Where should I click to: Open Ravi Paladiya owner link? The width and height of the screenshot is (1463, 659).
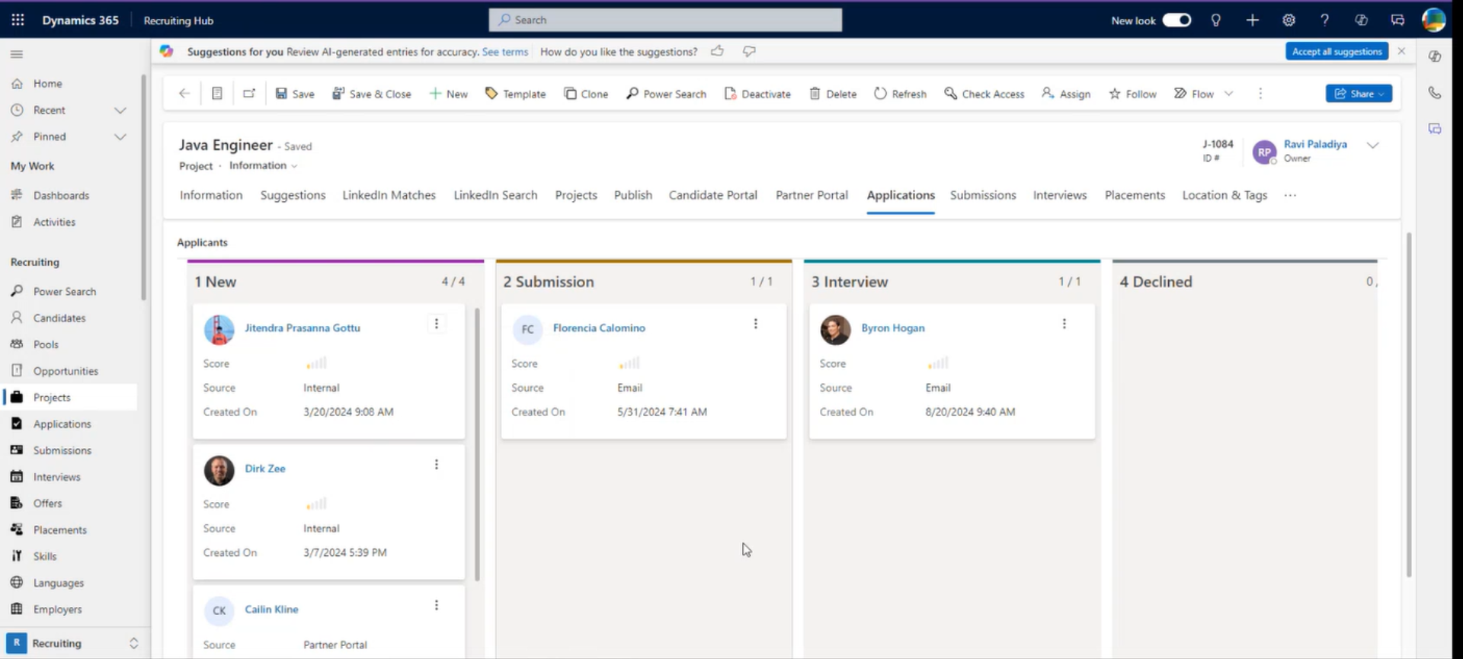coord(1315,144)
